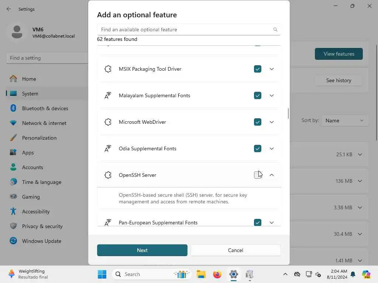
Task: Show hidden system tray icons
Action: point(285,274)
